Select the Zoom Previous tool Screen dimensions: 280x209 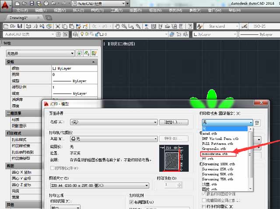138,26
